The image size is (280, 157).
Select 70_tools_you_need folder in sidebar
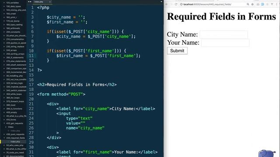point(15,153)
